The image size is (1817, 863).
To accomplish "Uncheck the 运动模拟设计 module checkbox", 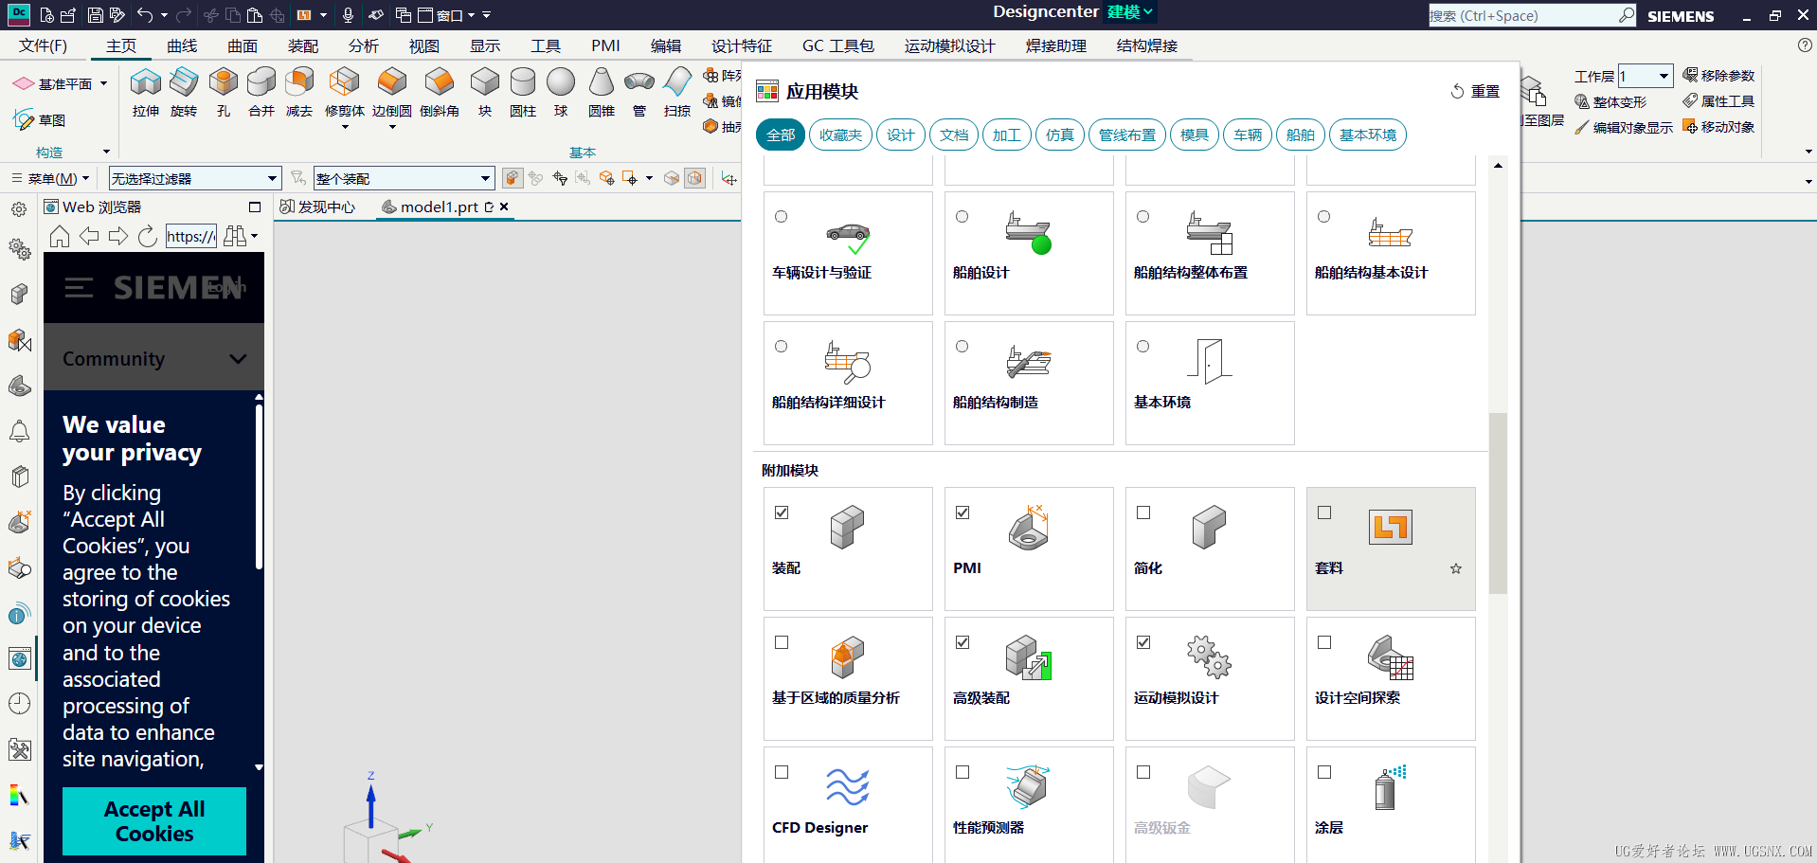I will 1143,642.
